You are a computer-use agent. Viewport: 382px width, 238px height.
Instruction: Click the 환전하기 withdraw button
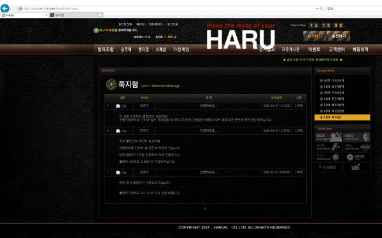(315, 36)
